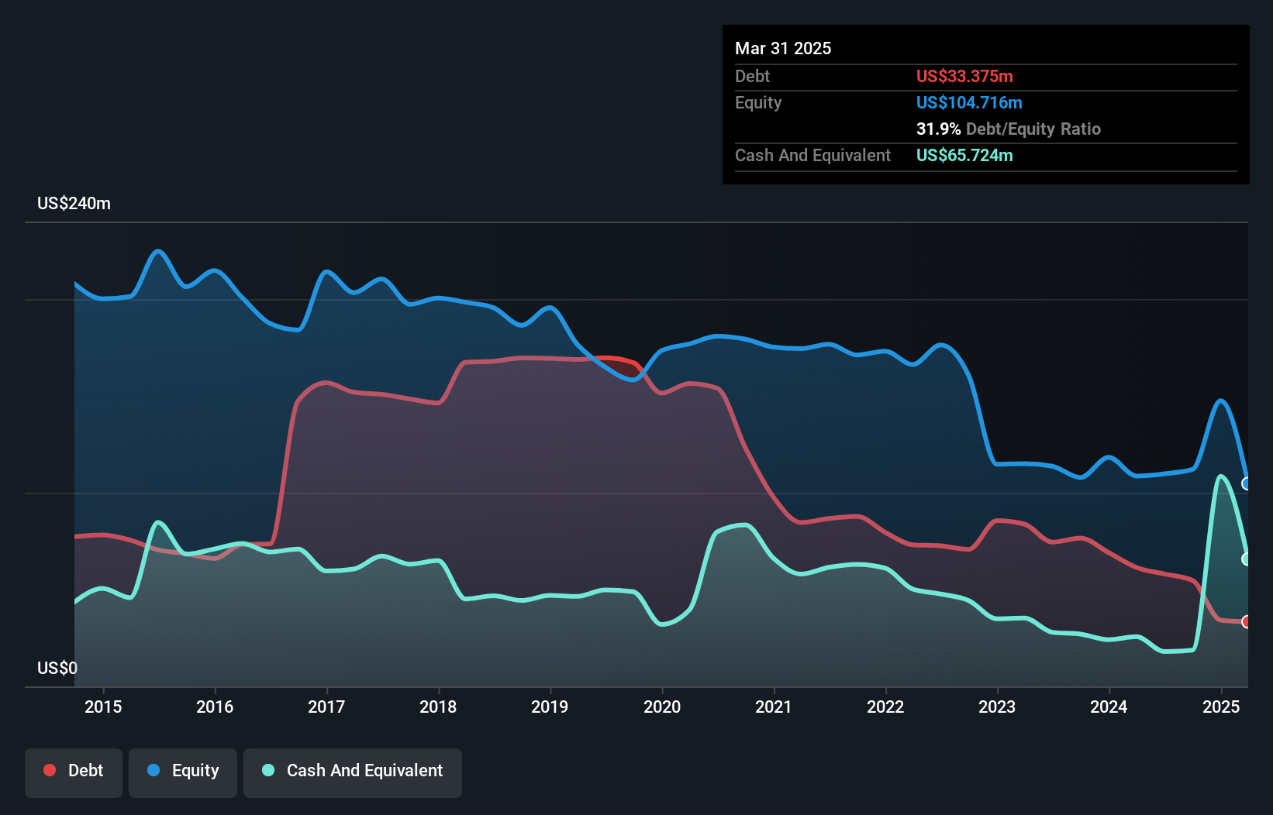
Task: Click the Mar 31 2025 tooltip date
Action: [x=783, y=48]
